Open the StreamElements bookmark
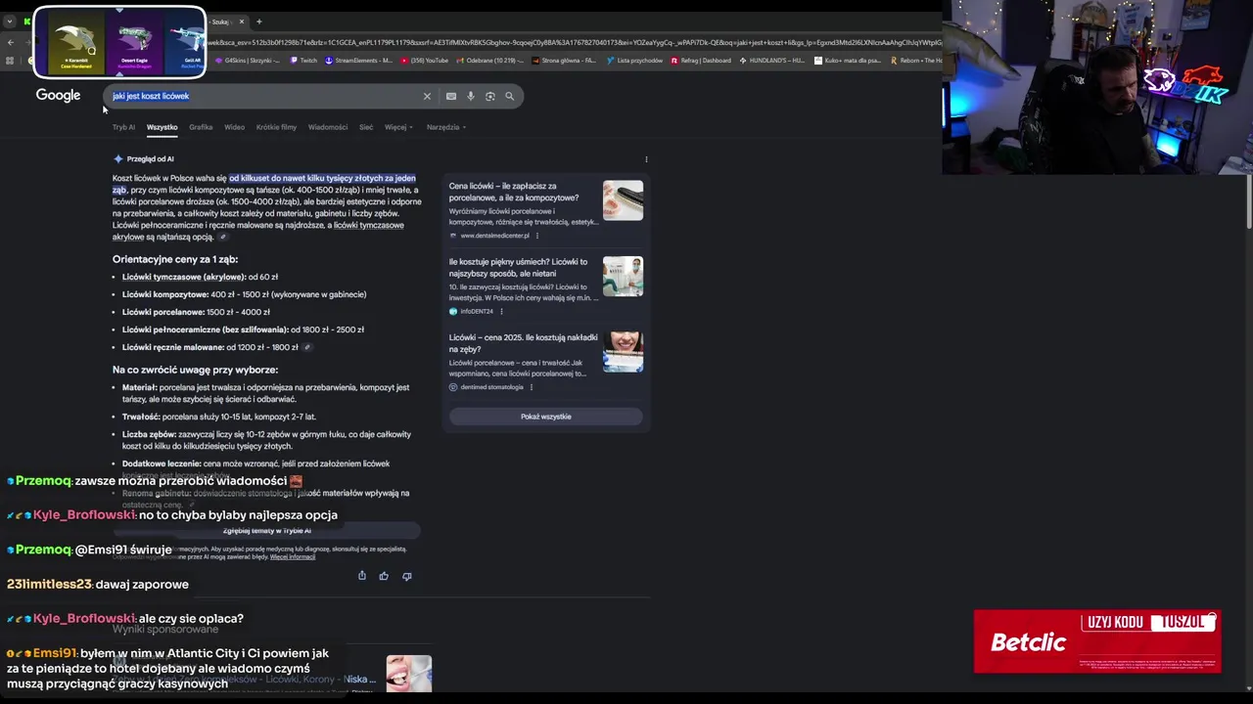The width and height of the screenshot is (1253, 704). (358, 61)
